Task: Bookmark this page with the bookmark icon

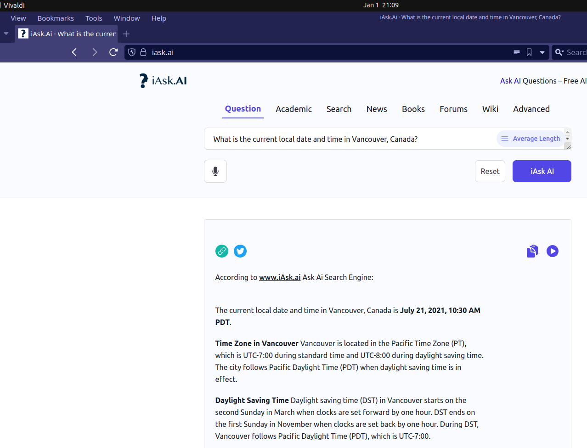Action: (529, 52)
